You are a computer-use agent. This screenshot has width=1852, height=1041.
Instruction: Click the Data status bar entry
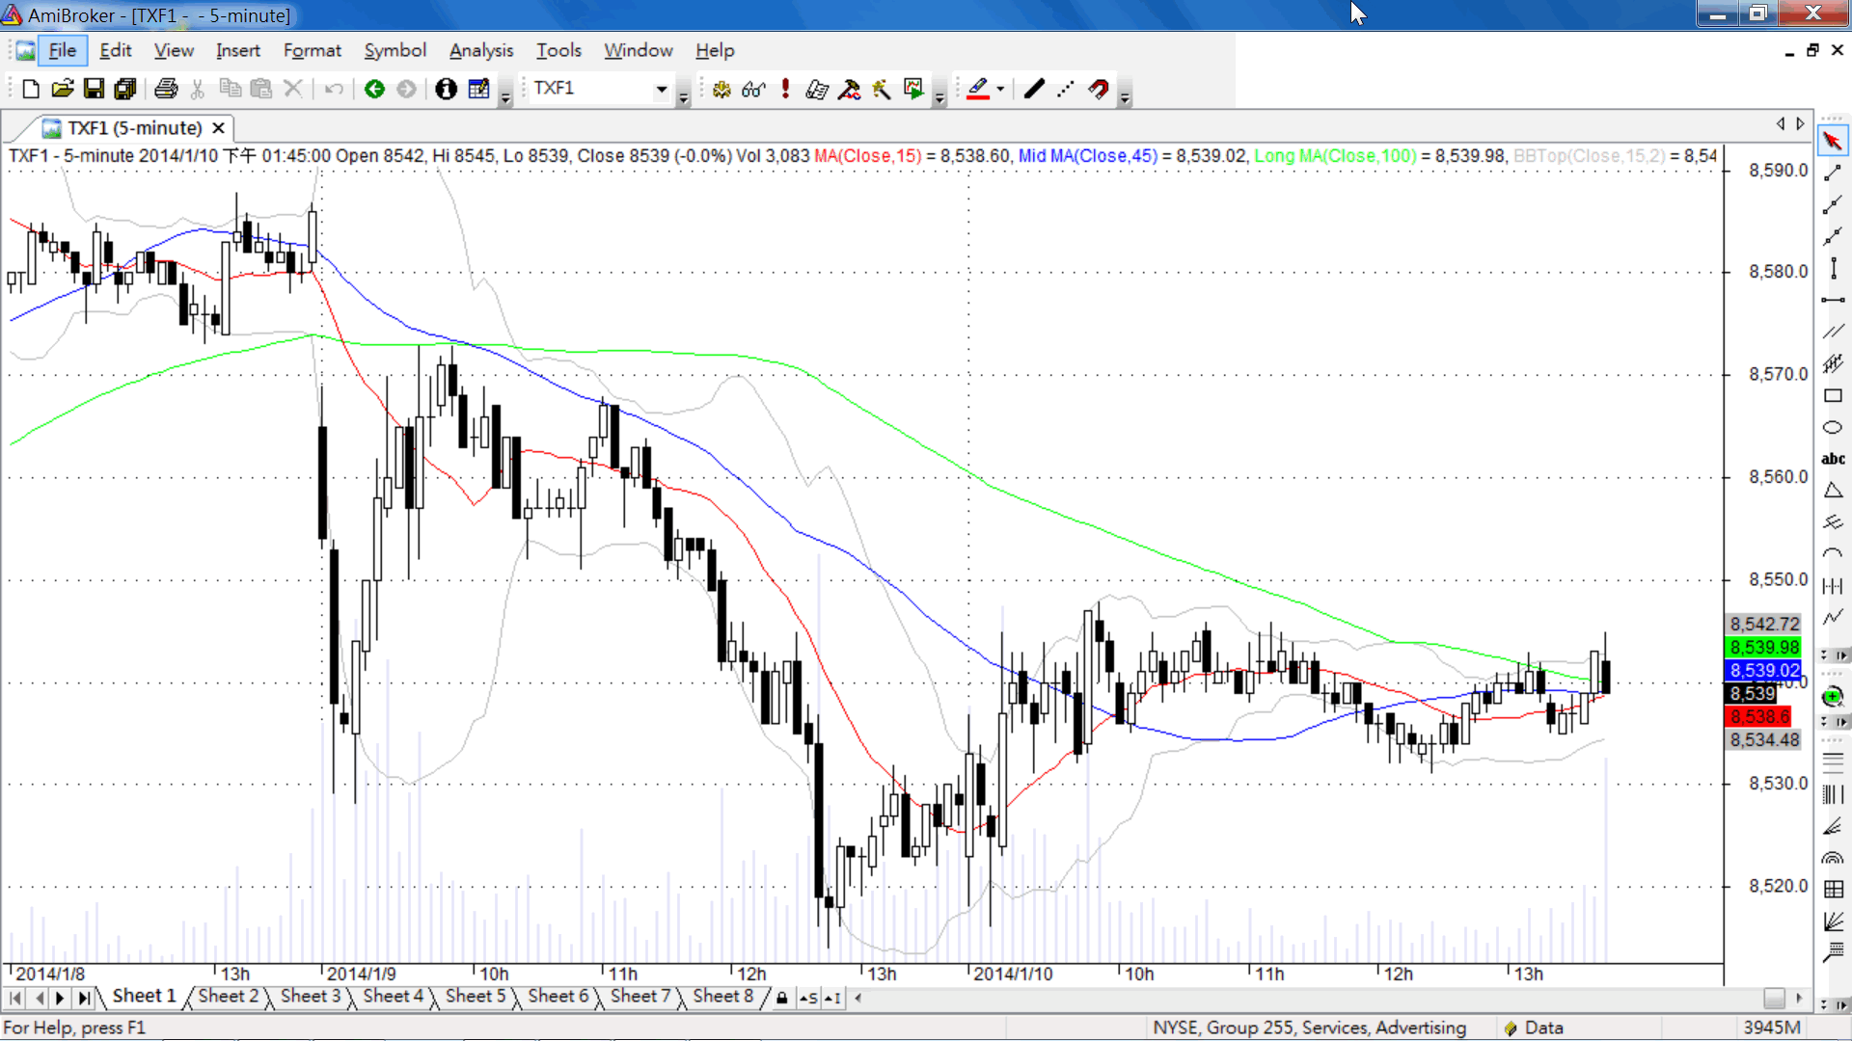(1534, 1028)
